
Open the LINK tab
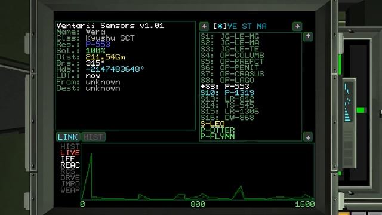(68, 137)
